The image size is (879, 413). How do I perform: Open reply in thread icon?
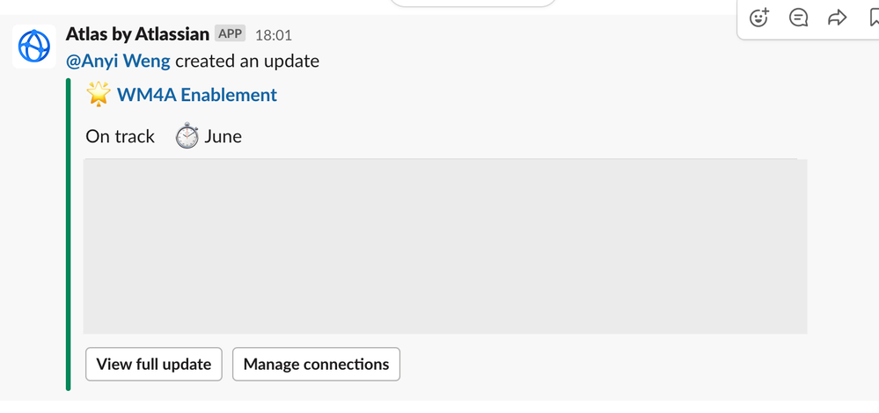798,18
